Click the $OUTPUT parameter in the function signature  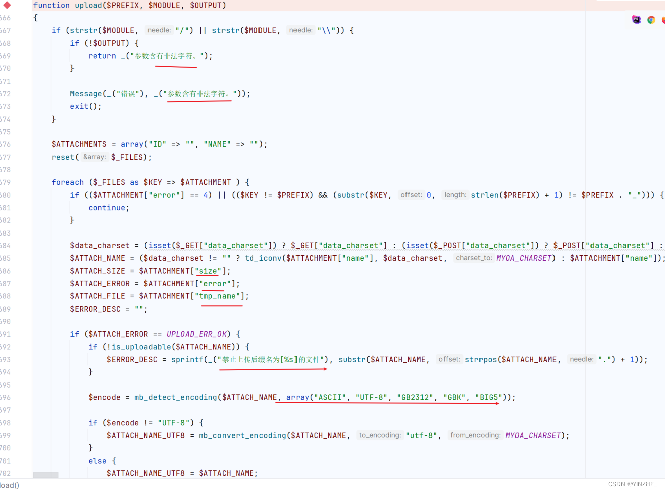(x=206, y=5)
